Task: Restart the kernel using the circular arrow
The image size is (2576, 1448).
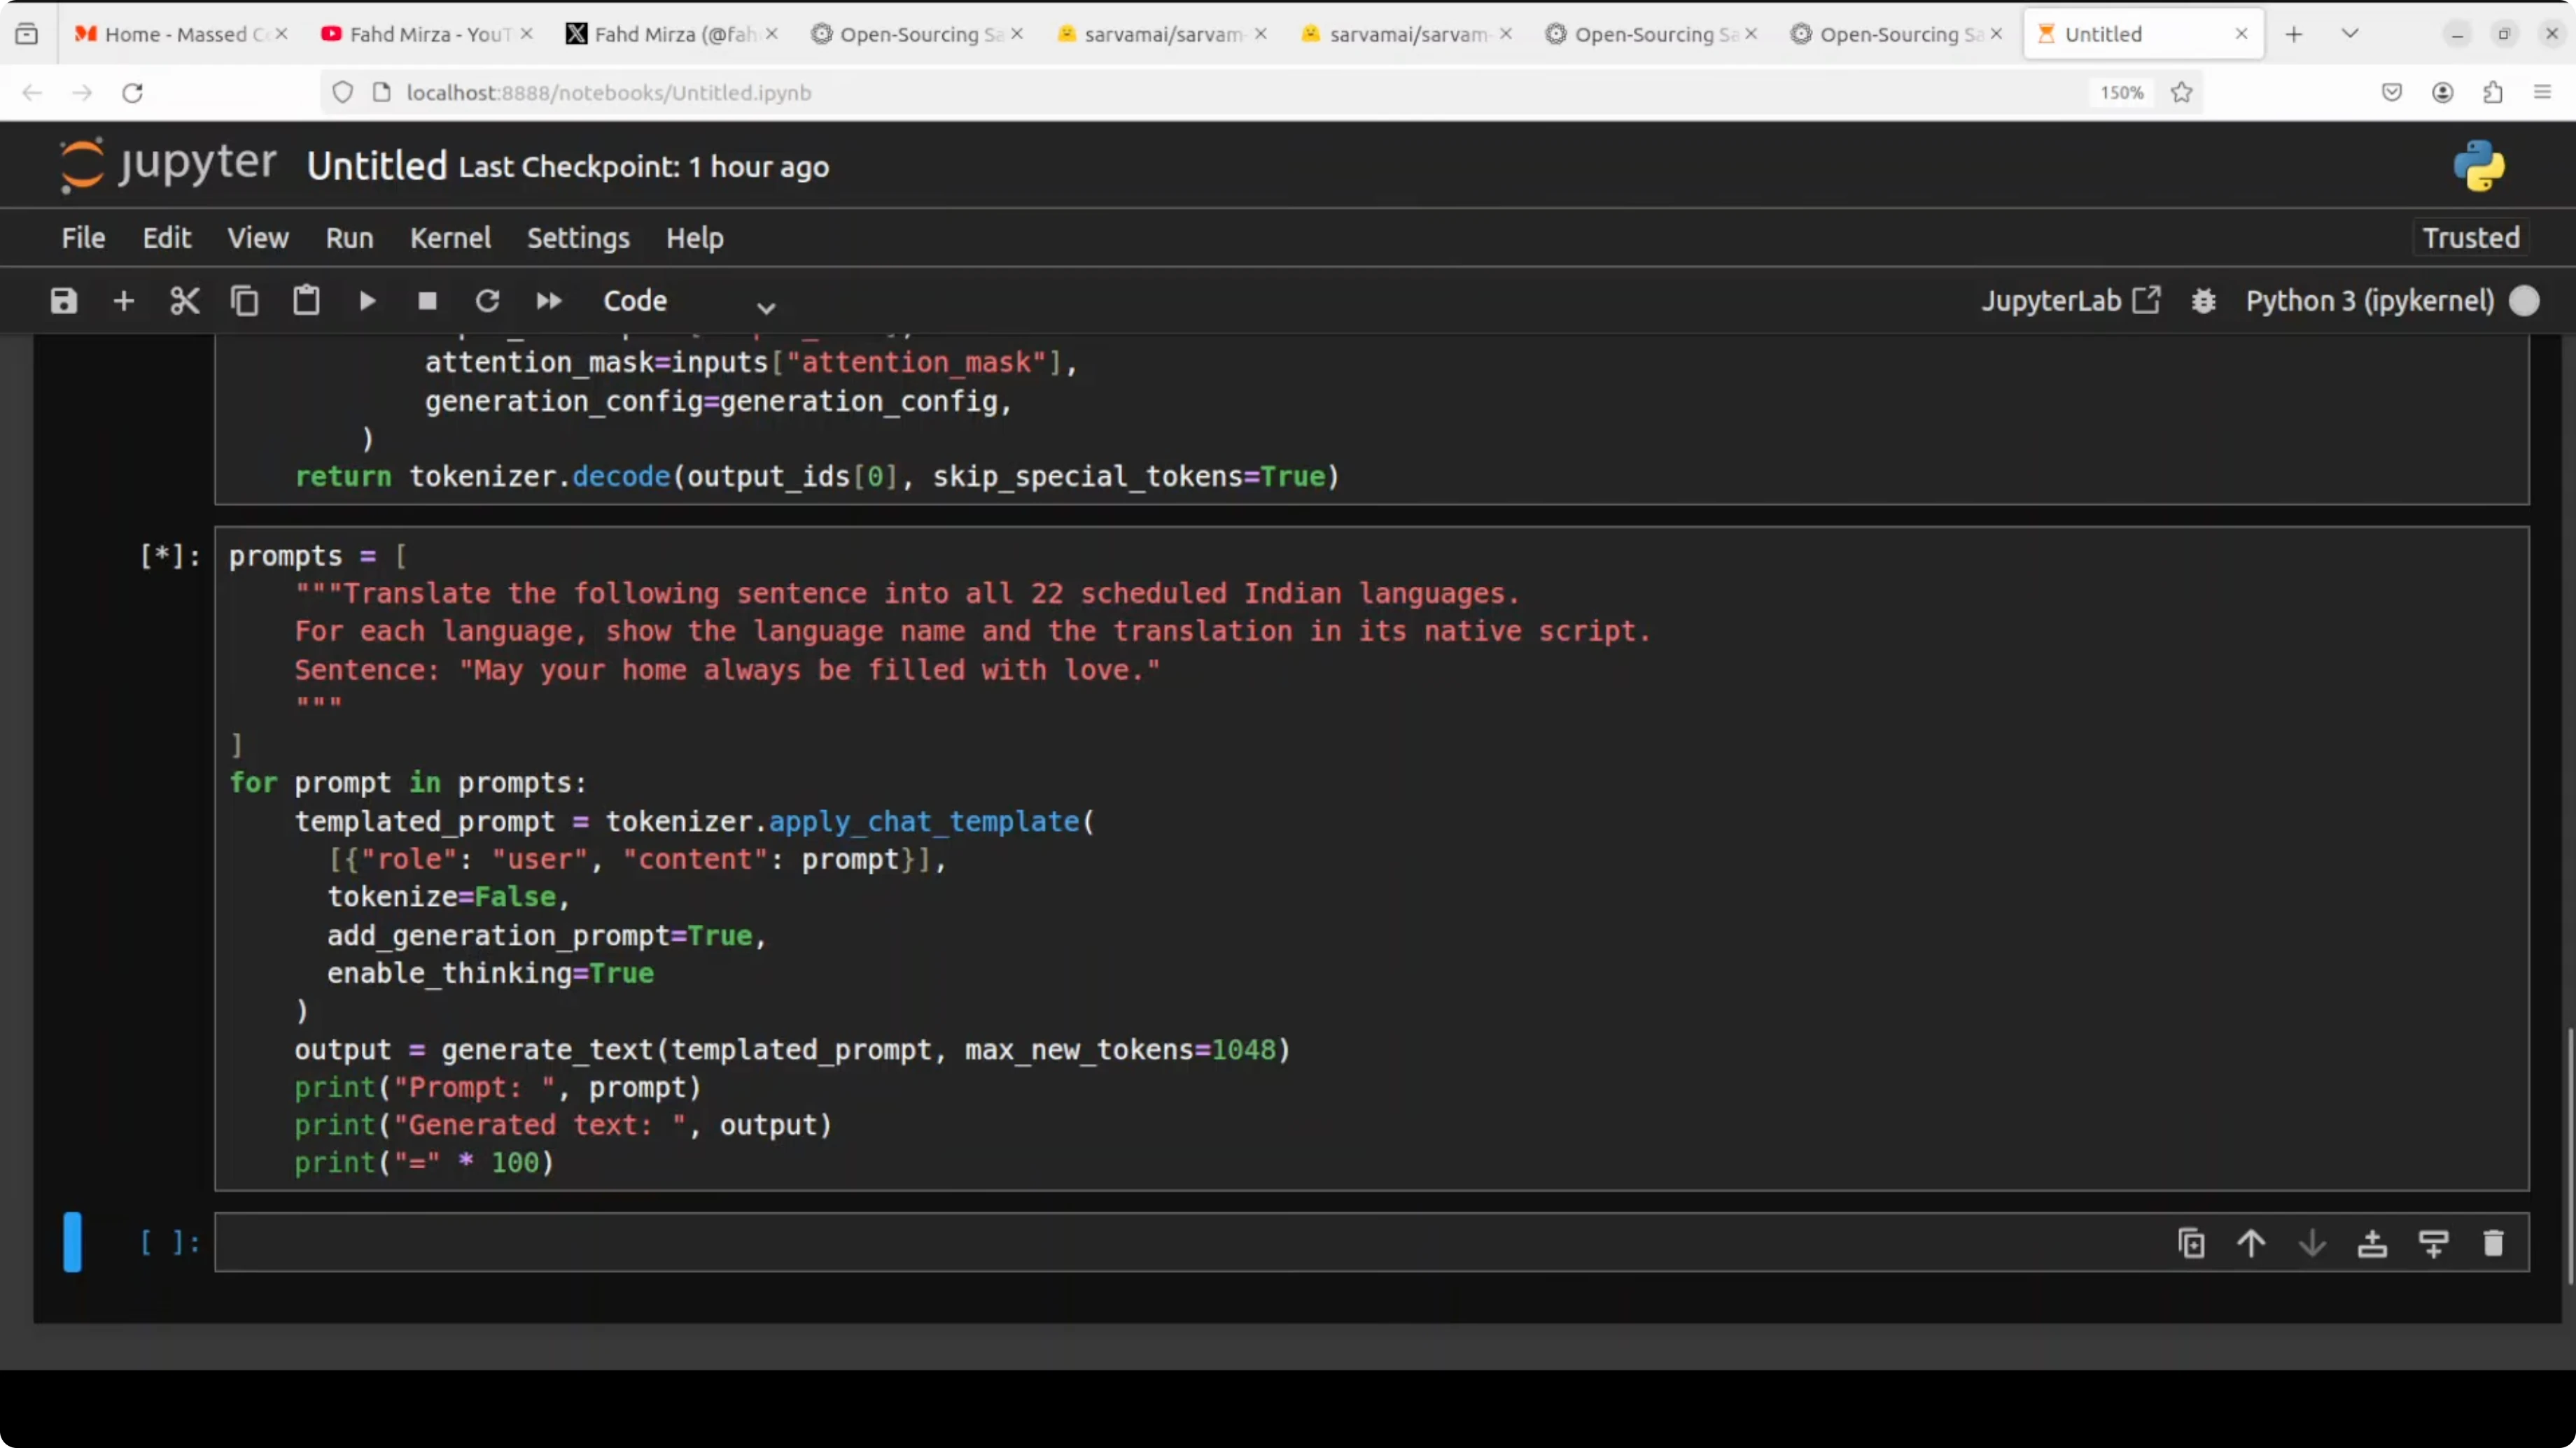Action: click(x=487, y=301)
